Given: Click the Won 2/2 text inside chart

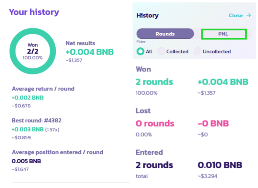Looking at the screenshot, I should coord(33,48).
